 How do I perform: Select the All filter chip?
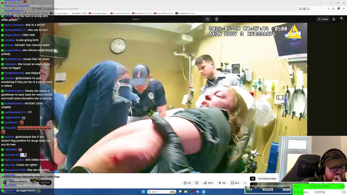(x=253, y=179)
